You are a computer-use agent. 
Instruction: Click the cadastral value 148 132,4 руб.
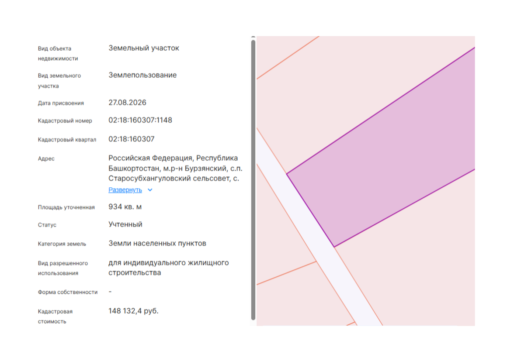pos(134,311)
